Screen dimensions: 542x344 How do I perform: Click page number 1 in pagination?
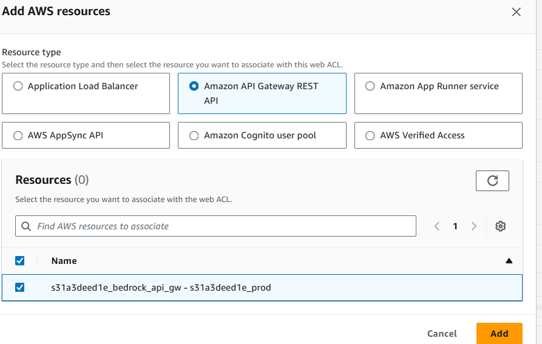tap(455, 226)
